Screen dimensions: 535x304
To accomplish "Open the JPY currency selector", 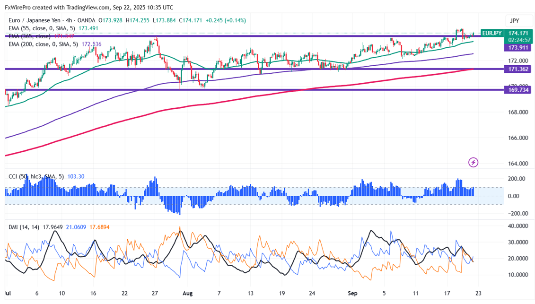I will click(514, 21).
